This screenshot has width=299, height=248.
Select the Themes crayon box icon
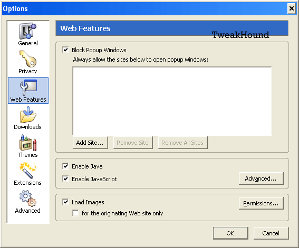[x=28, y=143]
